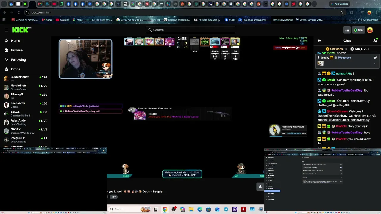381x214 pixels.
Task: Hide the pinned message from iMouseeey
Action: pyautogui.click(x=375, y=58)
